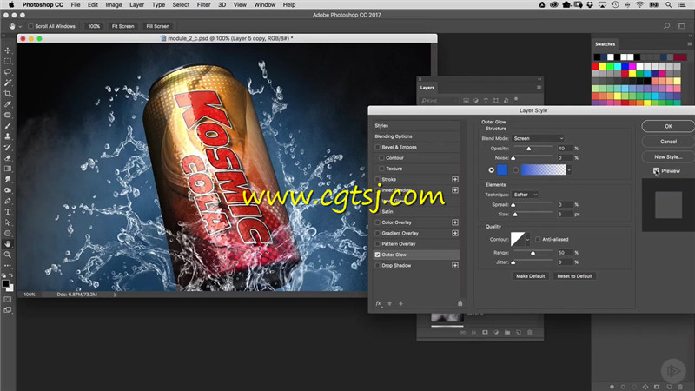This screenshot has height=391, width=695.
Task: Enable Anti-aliased checkbox
Action: [538, 240]
